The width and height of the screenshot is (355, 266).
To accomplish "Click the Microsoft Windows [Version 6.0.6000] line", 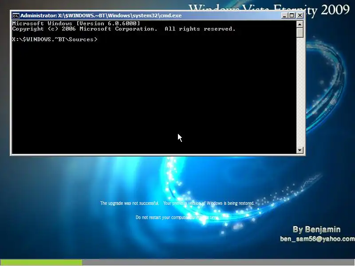I will tap(76, 23).
